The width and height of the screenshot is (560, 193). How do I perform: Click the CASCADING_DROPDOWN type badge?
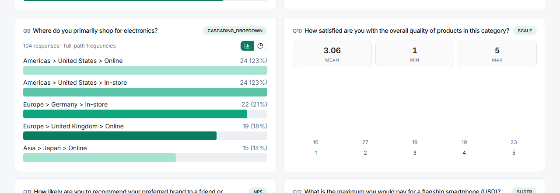(x=235, y=31)
